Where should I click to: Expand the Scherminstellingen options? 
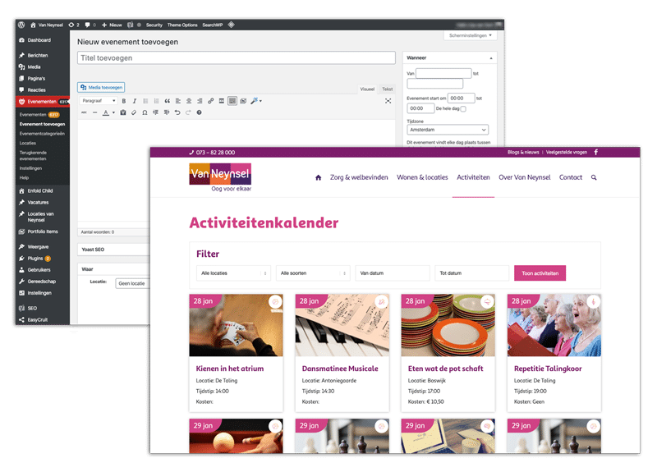[x=470, y=35]
